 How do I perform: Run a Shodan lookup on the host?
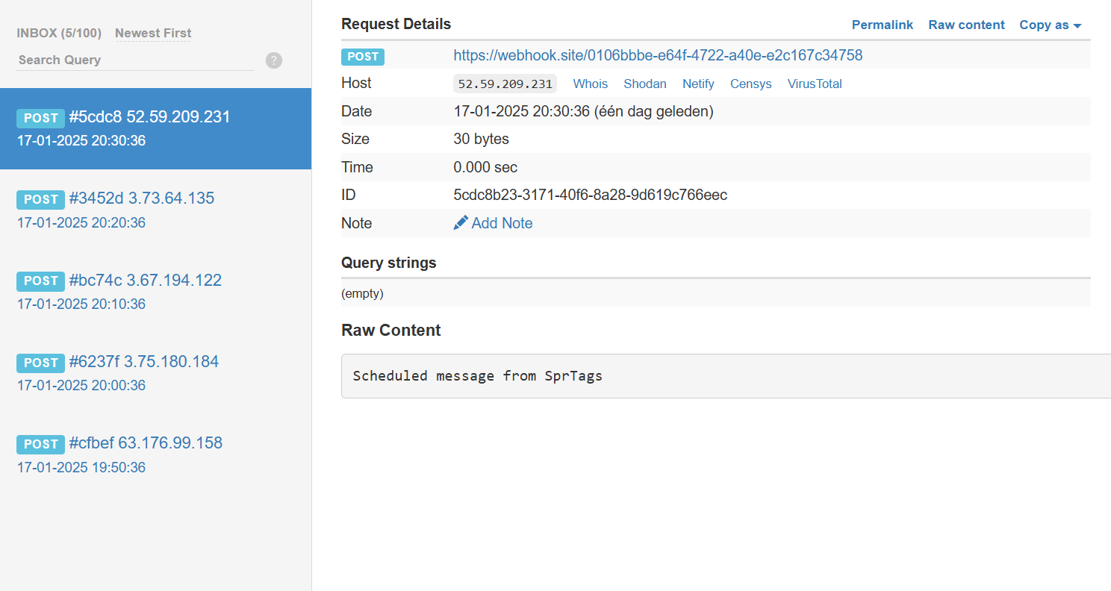point(644,84)
